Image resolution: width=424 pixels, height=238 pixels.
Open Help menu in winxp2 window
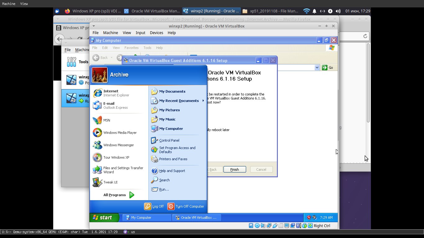172,33
